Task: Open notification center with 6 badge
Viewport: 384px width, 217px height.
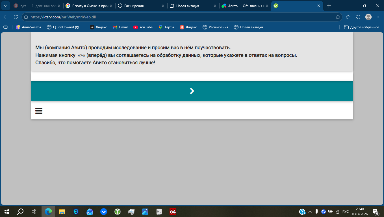Action: 376,212
